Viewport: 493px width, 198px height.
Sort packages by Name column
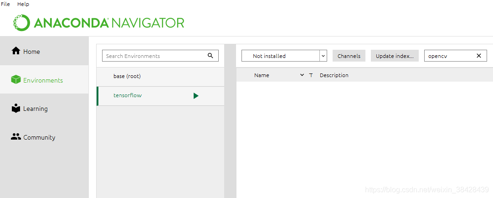click(262, 75)
